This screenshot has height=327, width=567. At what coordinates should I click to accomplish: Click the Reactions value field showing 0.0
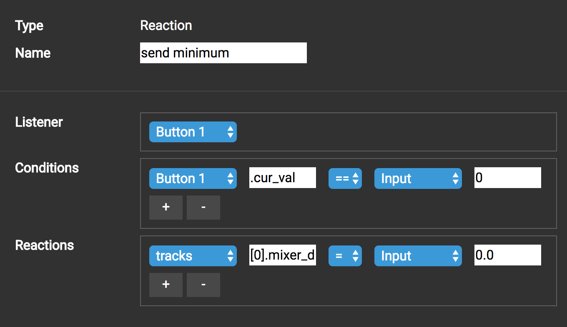(507, 255)
